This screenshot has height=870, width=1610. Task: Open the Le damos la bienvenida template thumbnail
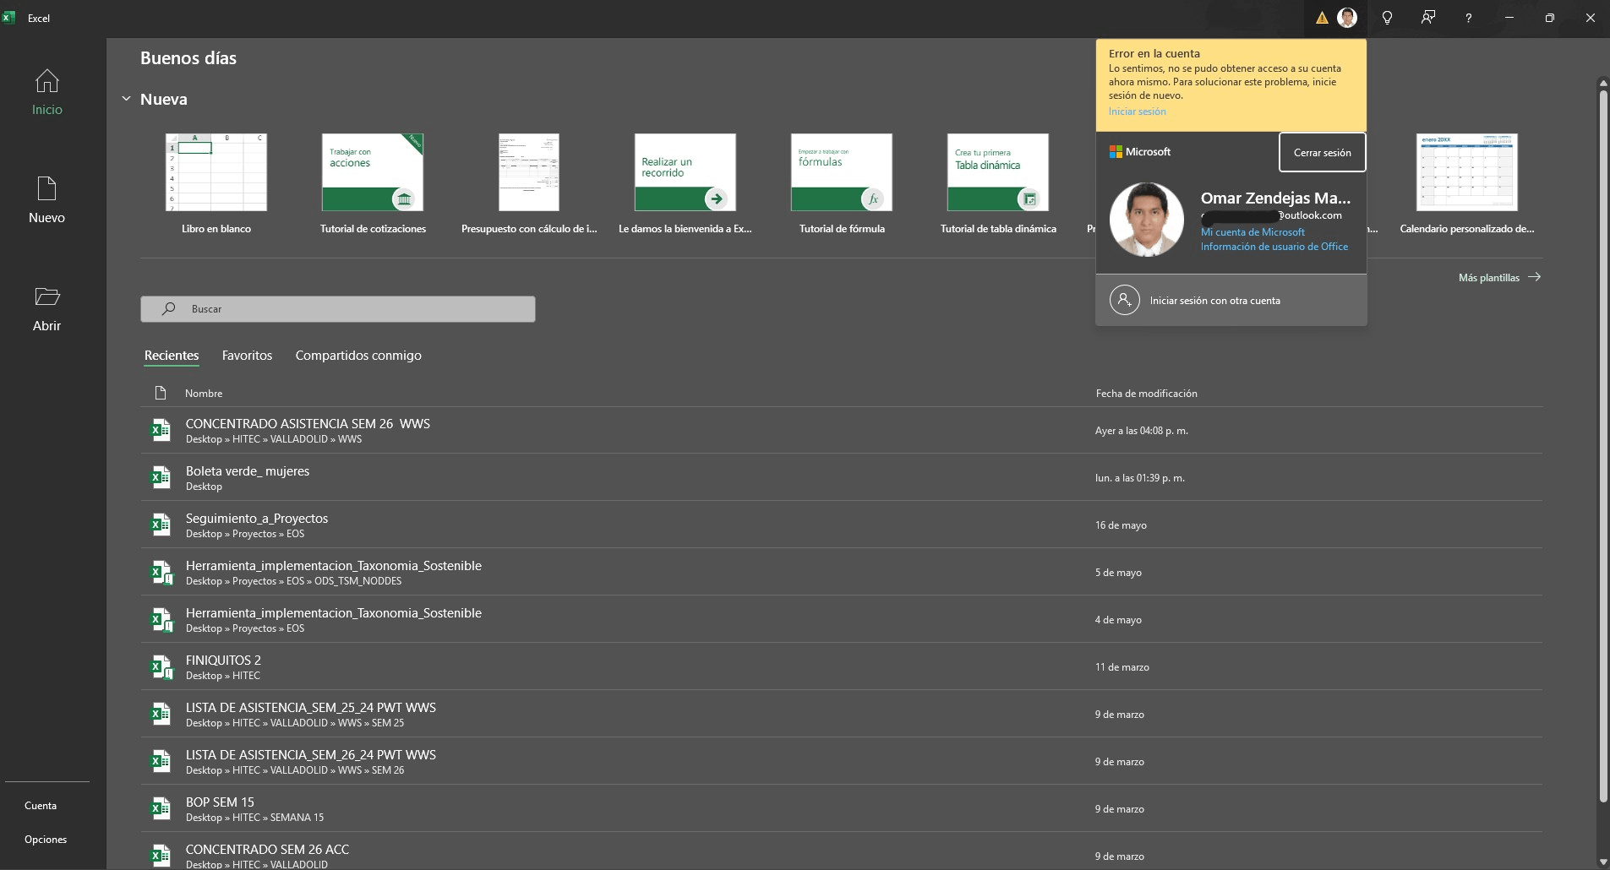pos(685,172)
